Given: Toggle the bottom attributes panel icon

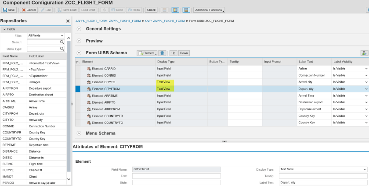Looking at the screenshot, I should click(x=186, y=10).
